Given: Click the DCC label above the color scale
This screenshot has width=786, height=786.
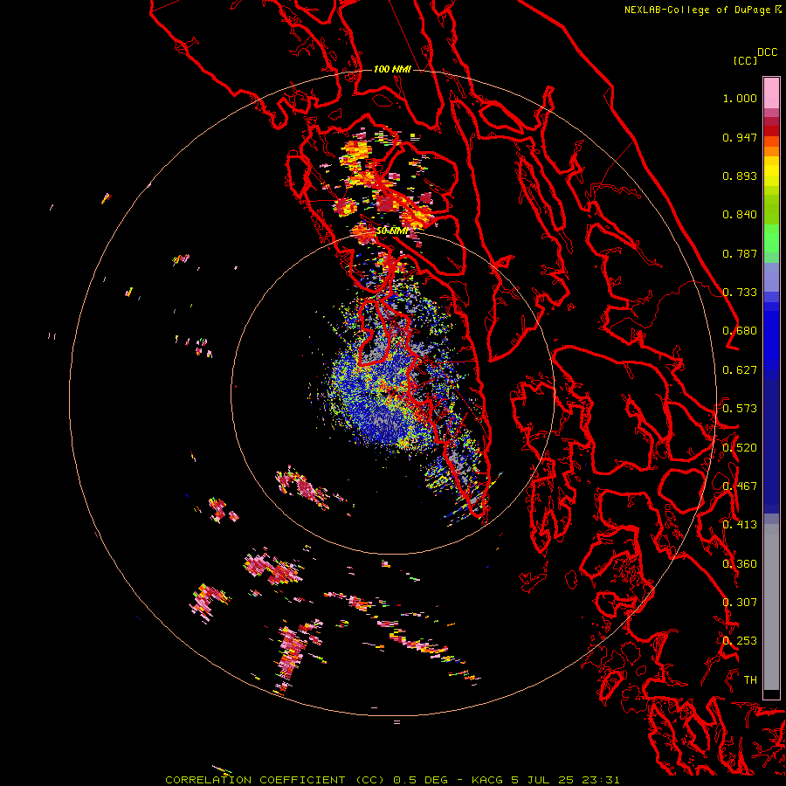Looking at the screenshot, I should click(x=768, y=52).
